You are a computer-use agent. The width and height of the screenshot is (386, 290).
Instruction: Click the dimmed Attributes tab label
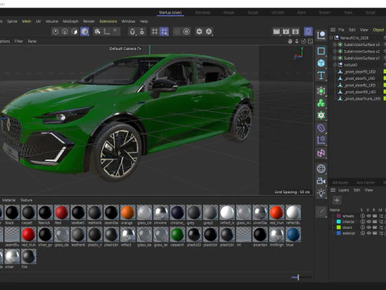point(340,183)
